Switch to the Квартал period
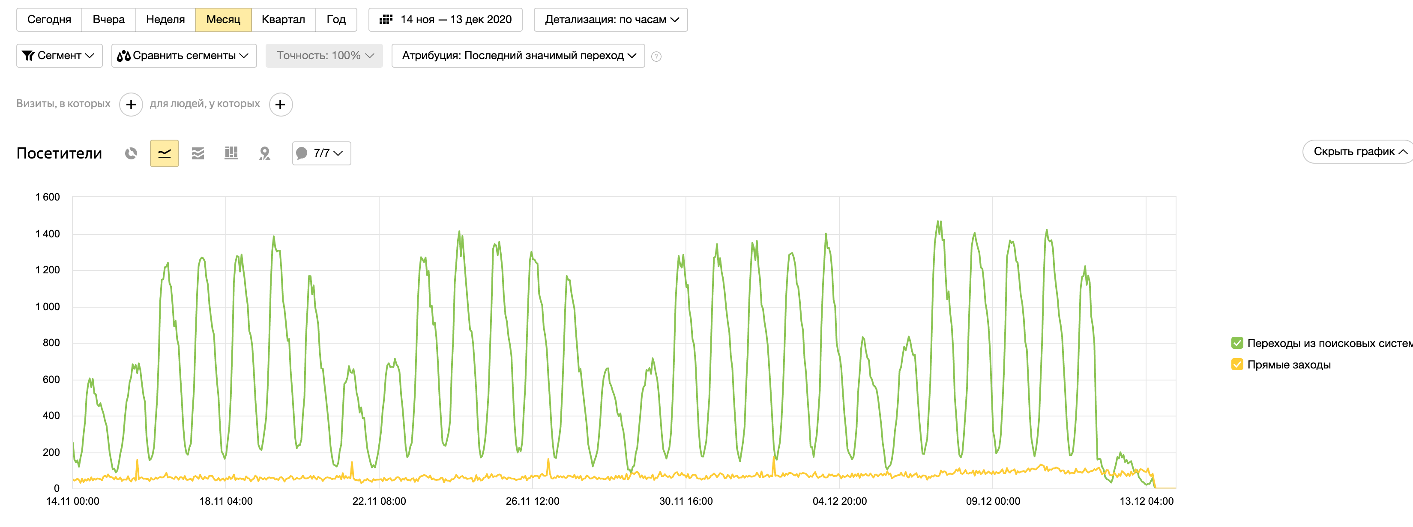1413x527 pixels. pos(283,20)
